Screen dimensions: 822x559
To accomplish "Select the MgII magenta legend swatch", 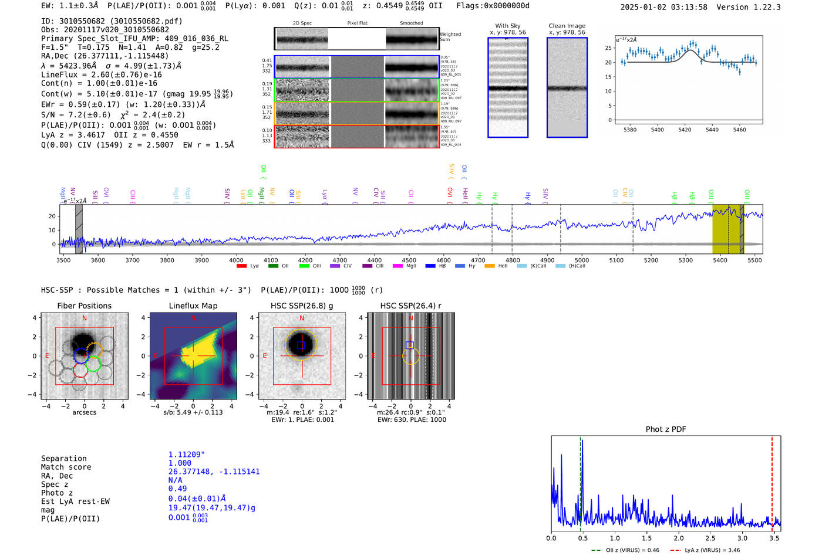I will tap(397, 266).
